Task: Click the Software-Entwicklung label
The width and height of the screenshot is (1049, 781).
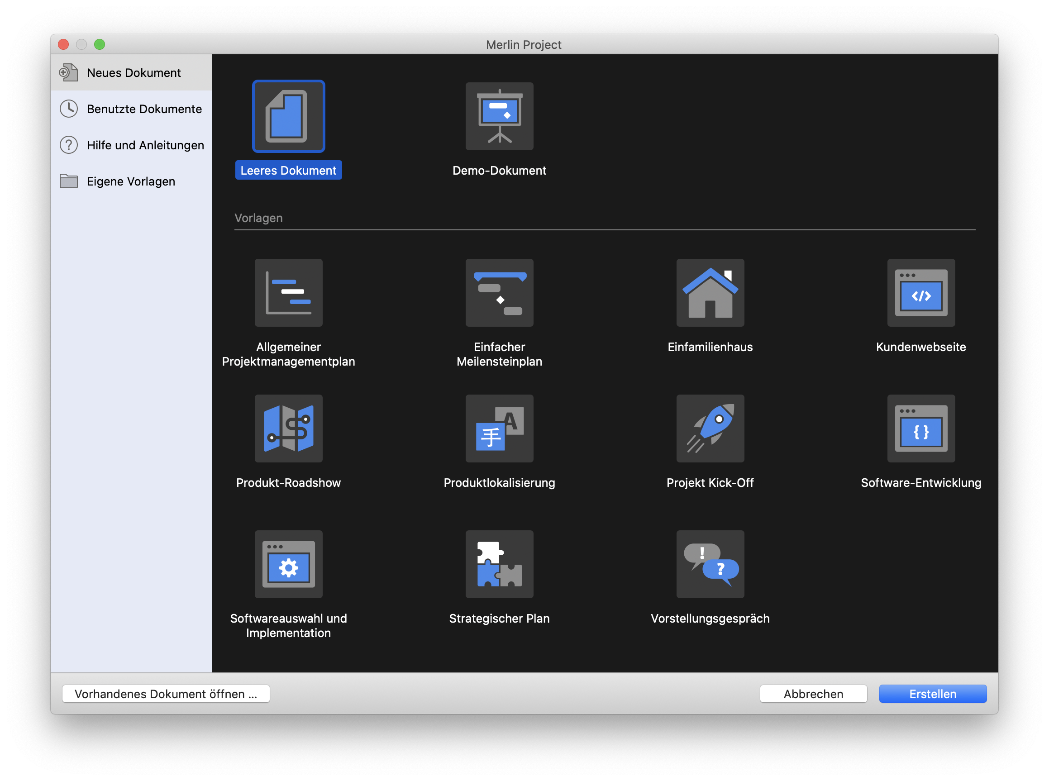Action: 921,483
